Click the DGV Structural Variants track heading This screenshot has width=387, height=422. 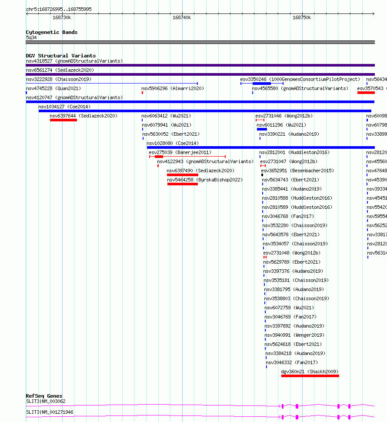[61, 56]
